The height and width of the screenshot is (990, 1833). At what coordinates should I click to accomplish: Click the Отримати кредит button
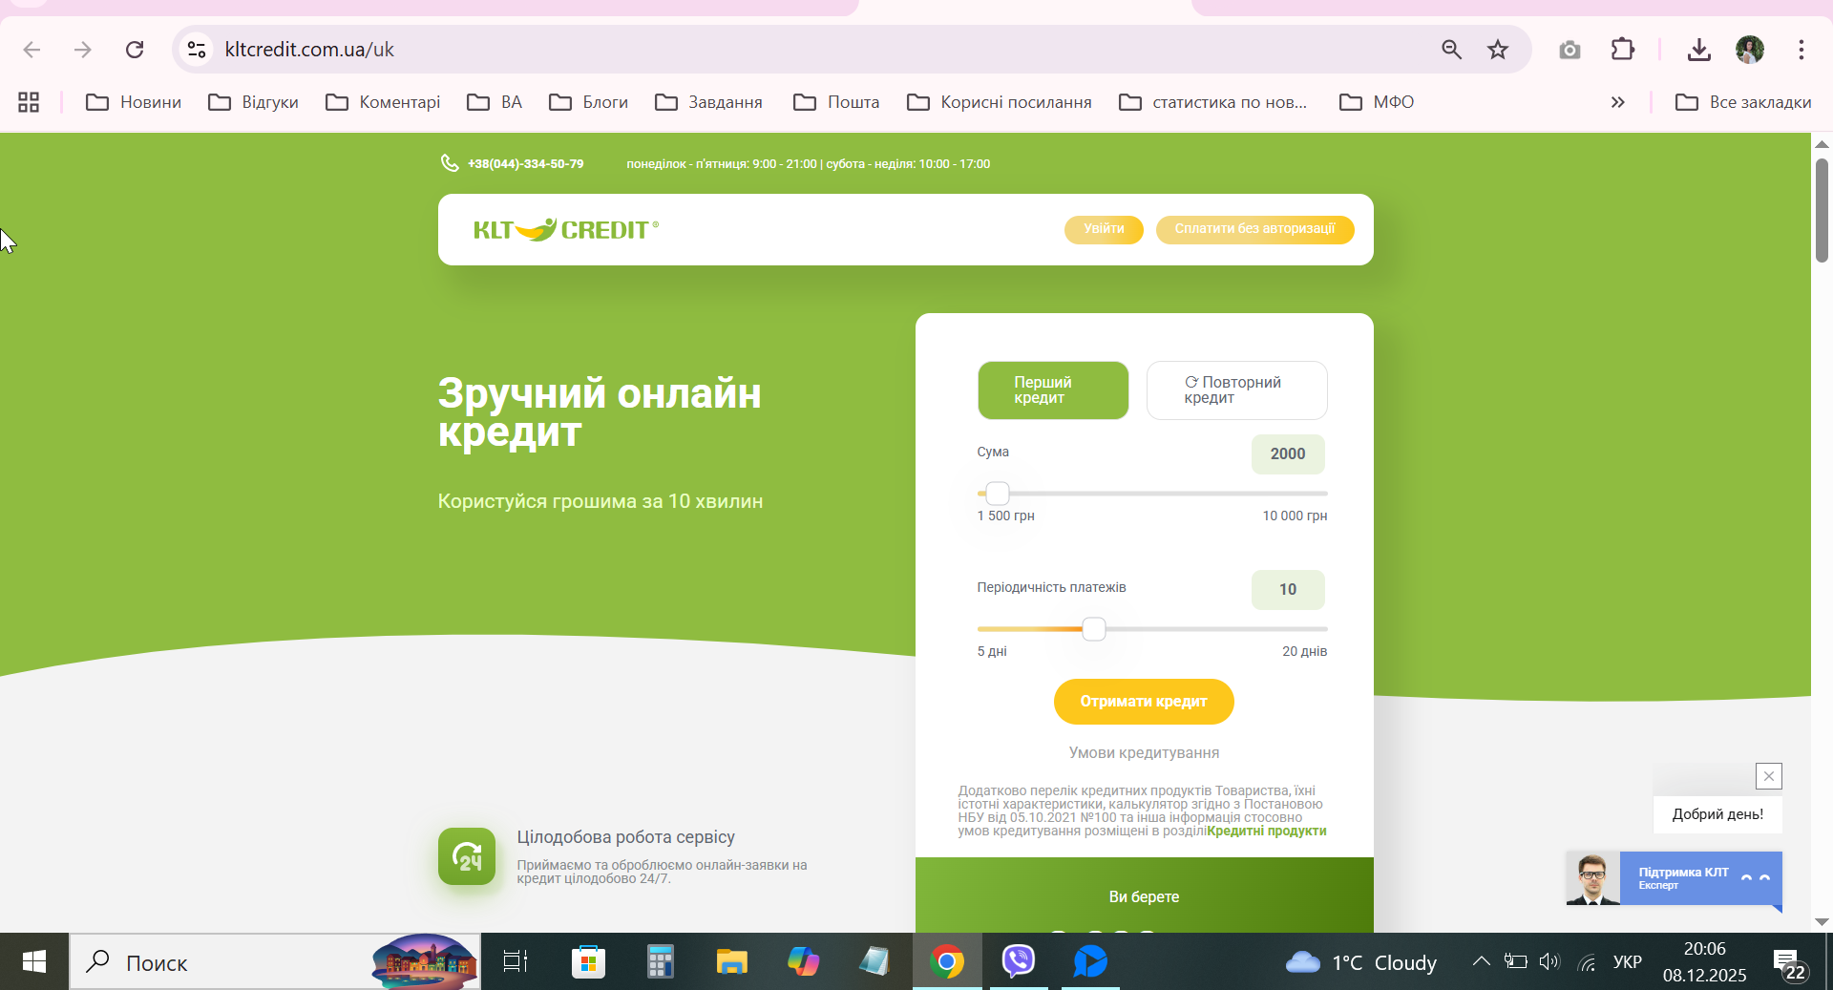[1144, 702]
